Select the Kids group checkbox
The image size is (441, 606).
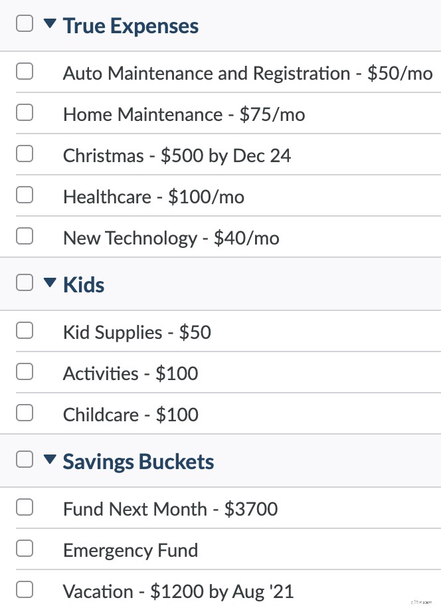point(24,282)
